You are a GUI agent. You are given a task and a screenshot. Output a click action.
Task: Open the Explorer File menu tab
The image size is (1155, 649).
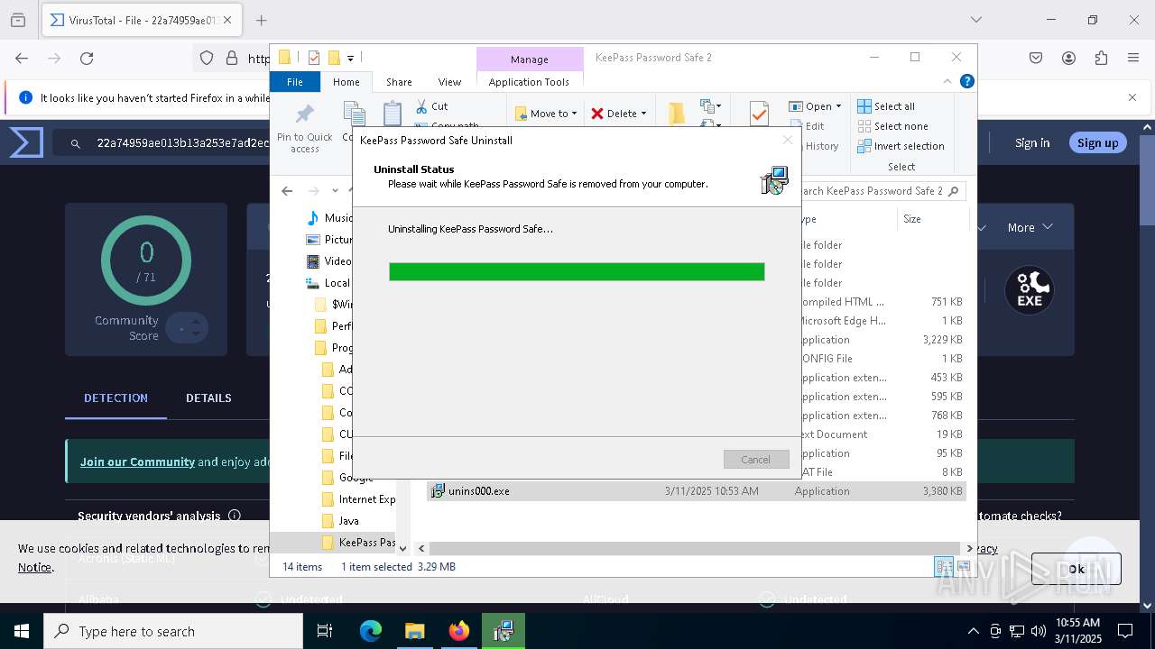pos(295,82)
